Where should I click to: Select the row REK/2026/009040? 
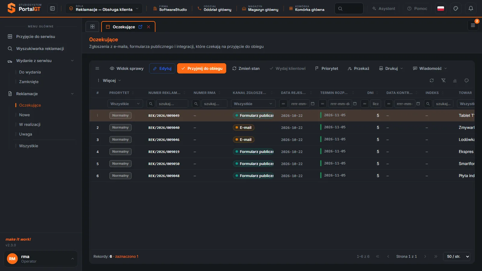(x=282, y=127)
